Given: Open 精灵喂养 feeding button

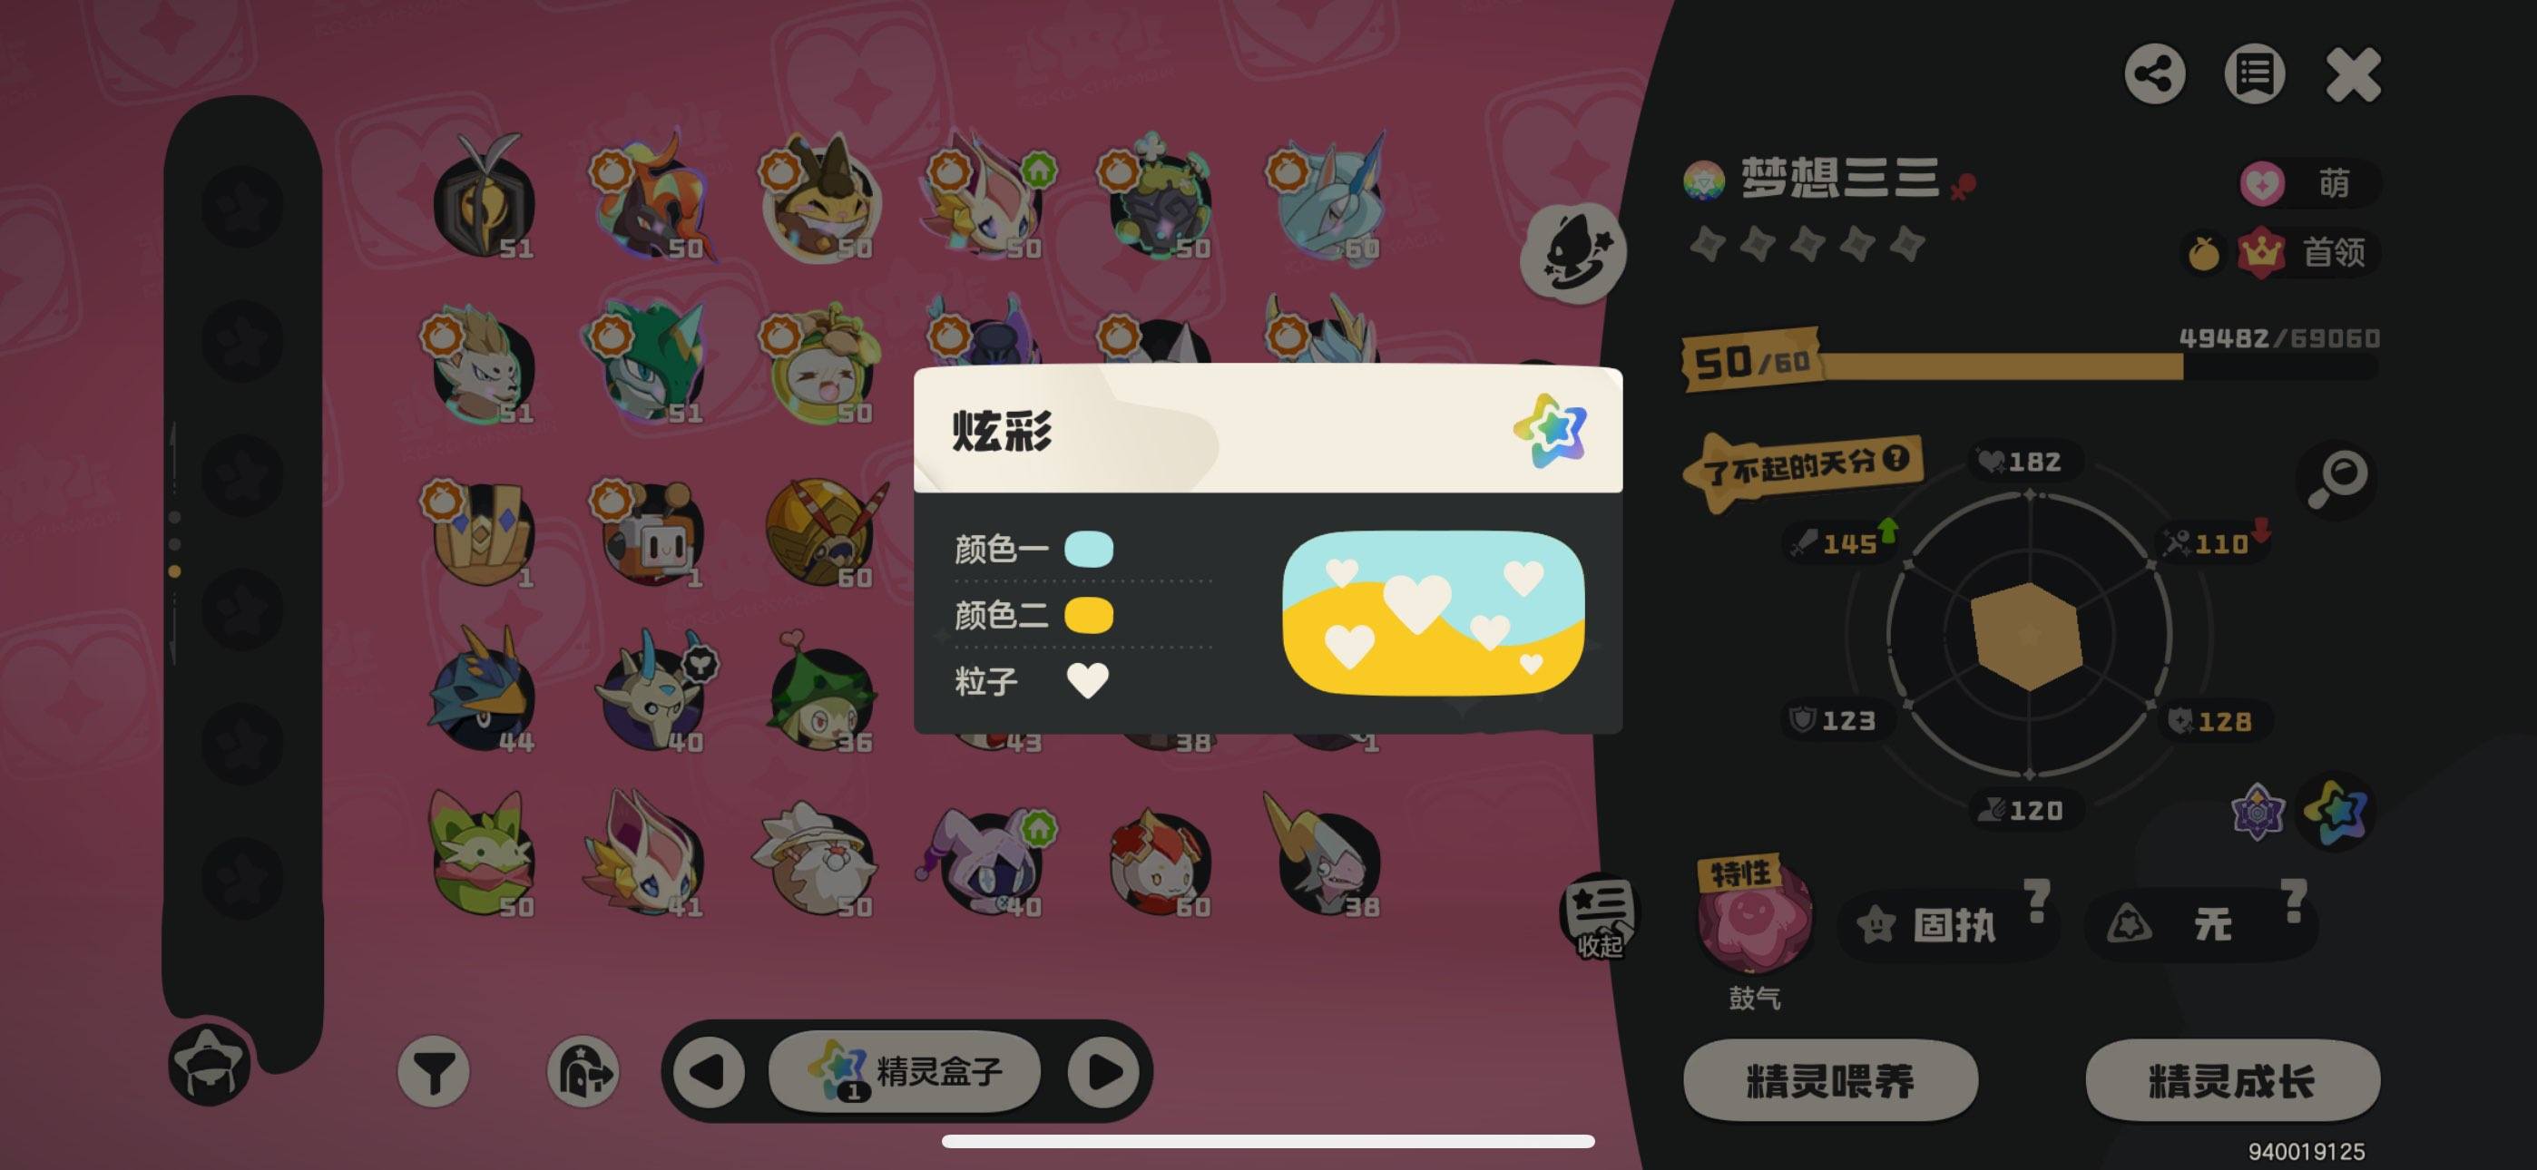Looking at the screenshot, I should click(x=1831, y=1080).
